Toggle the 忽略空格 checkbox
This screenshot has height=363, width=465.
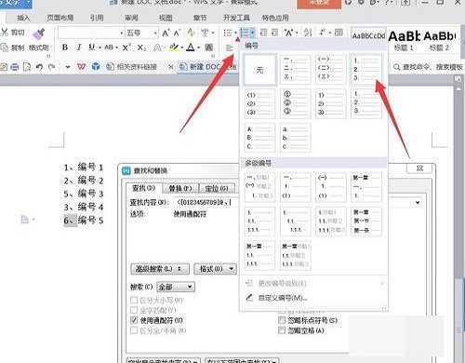[282, 330]
